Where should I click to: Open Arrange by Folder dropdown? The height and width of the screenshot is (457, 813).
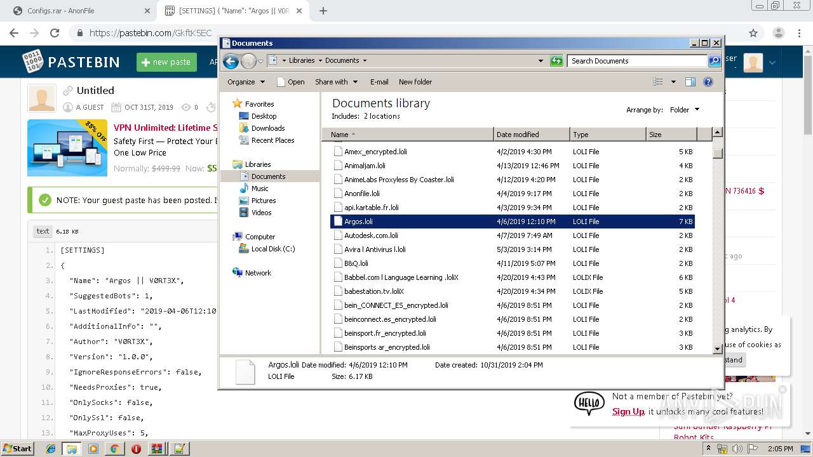[x=685, y=110]
